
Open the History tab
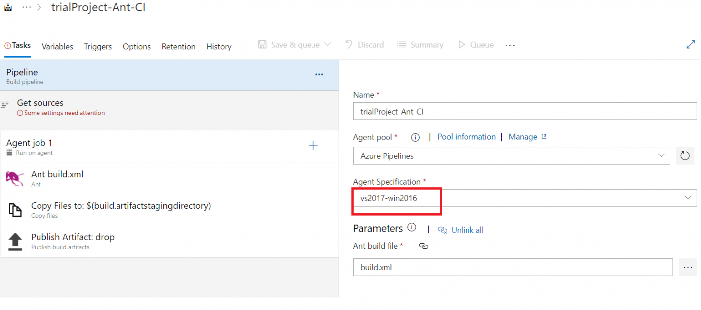219,46
